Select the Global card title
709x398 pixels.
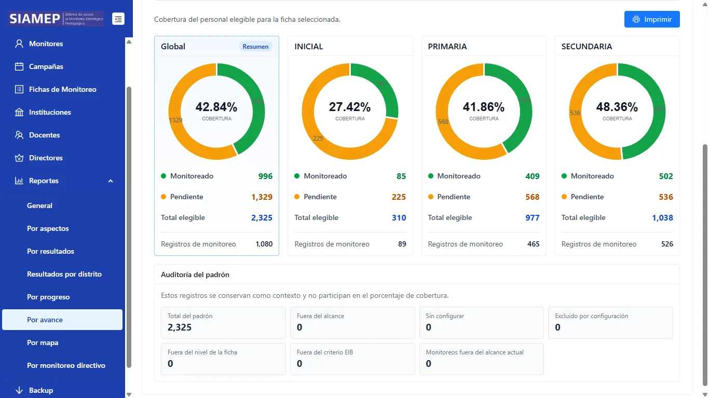173,46
